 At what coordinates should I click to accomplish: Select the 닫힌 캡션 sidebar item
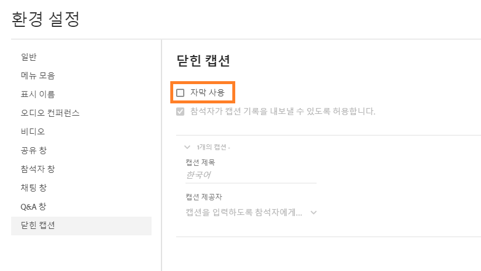pyautogui.click(x=38, y=225)
